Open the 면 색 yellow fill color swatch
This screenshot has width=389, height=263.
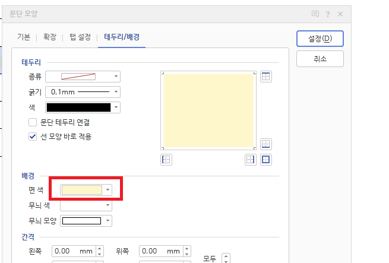[86, 190]
